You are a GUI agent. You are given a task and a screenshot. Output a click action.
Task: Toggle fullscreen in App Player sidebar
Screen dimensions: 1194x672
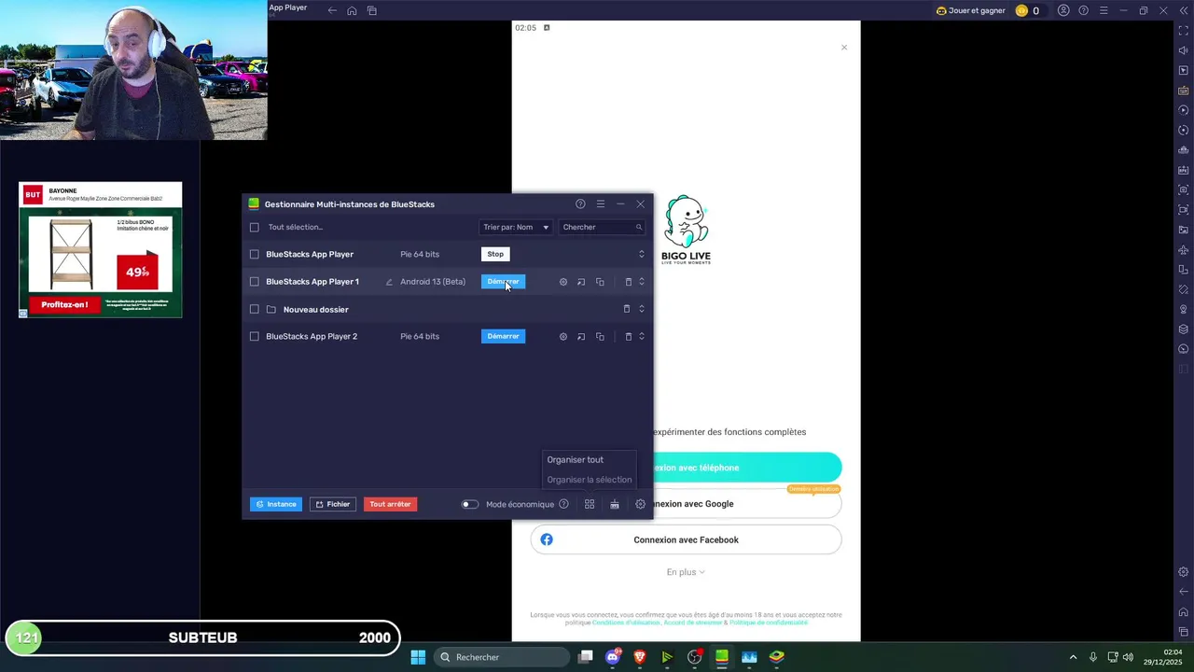click(x=1184, y=31)
